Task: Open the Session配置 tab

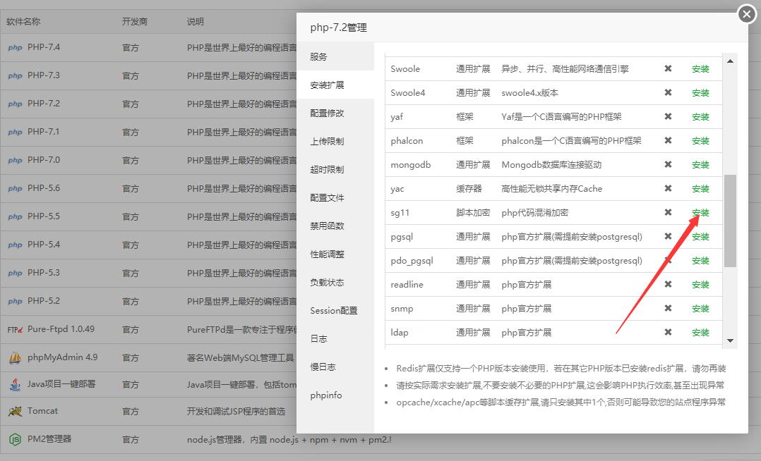Action: [335, 310]
